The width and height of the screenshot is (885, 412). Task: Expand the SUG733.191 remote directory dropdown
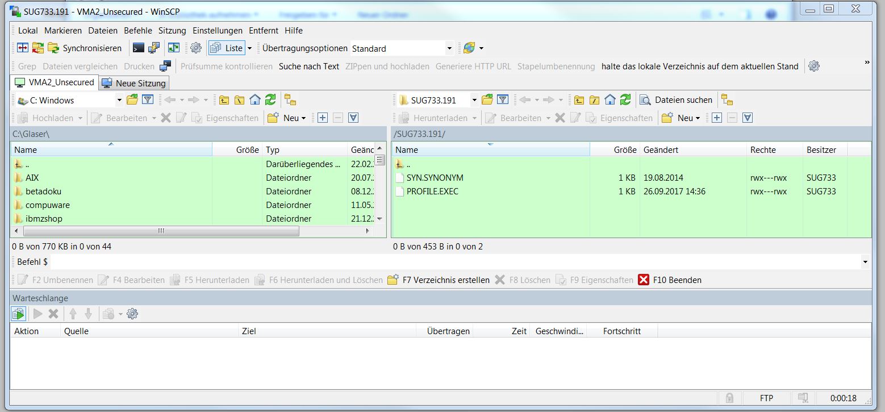click(x=474, y=101)
